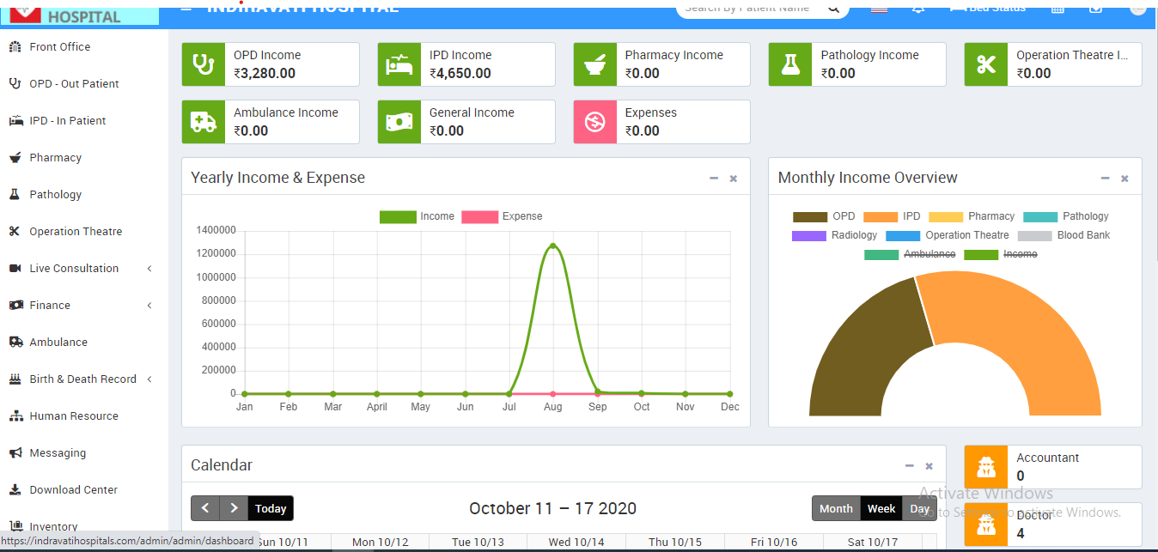Collapse the Yearly Income & Expense panel

tap(713, 179)
